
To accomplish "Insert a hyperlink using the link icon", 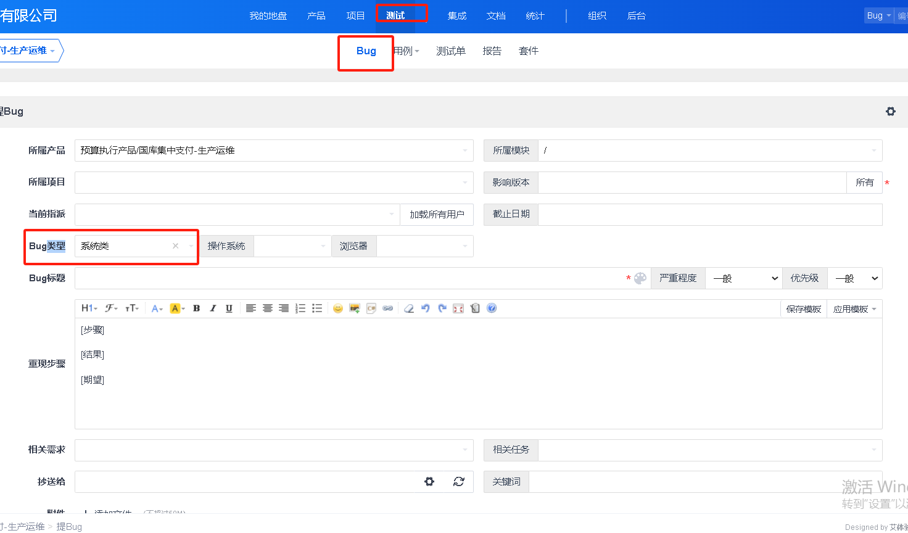I will pyautogui.click(x=387, y=308).
